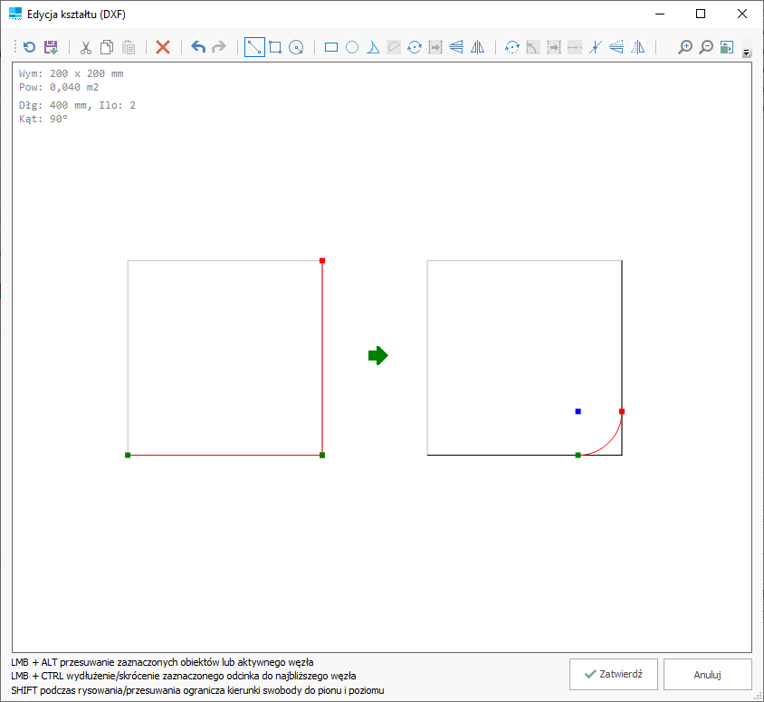Click the "SHIFT podczas rysowania" hint line
This screenshot has width=764, height=702.
click(x=197, y=690)
